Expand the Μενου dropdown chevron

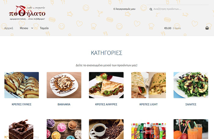(32, 28)
